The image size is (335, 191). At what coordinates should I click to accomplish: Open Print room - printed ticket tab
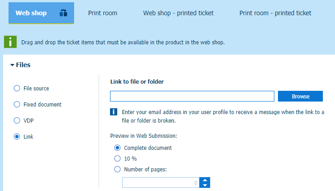click(275, 13)
